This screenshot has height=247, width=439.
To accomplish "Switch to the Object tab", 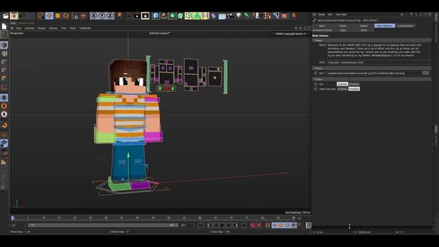I will (364, 26).
